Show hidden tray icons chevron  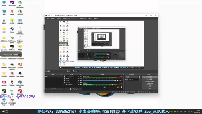pos(170,111)
